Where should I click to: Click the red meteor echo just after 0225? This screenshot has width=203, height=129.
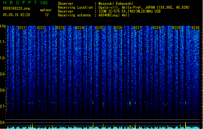tap(103, 104)
